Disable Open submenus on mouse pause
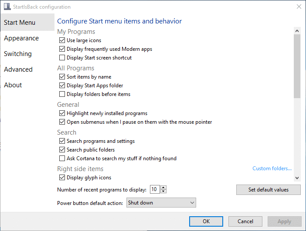 click(x=62, y=122)
